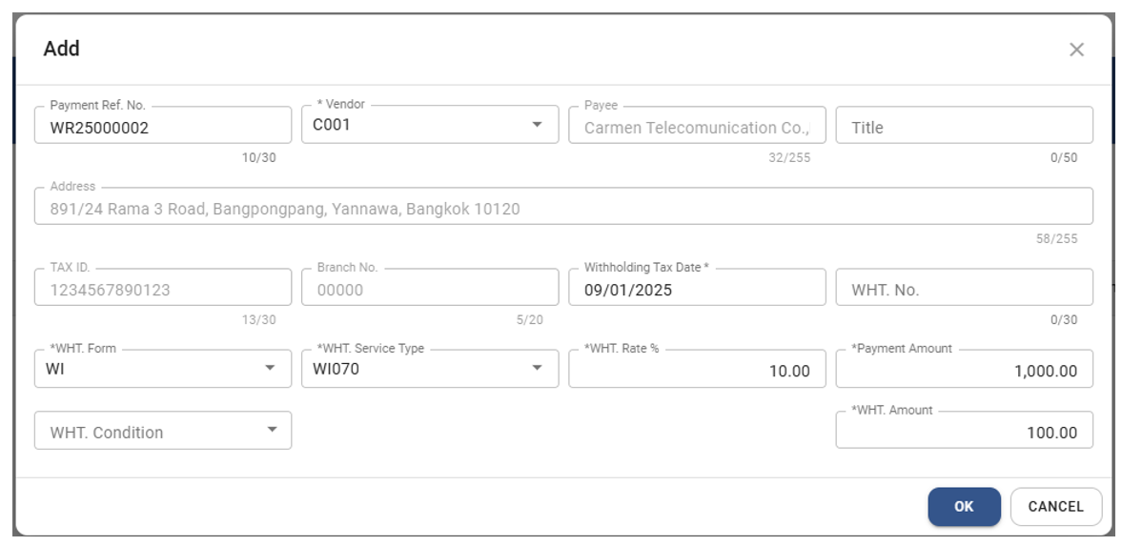Click the OK button
Screen dimensions: 1122x546
964,507
